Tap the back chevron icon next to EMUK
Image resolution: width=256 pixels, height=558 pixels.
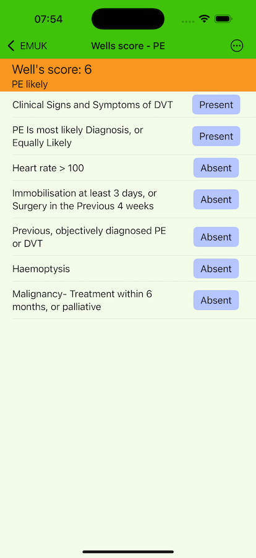11,46
